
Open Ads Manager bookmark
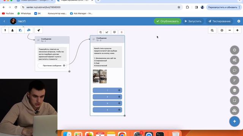tap(81, 14)
